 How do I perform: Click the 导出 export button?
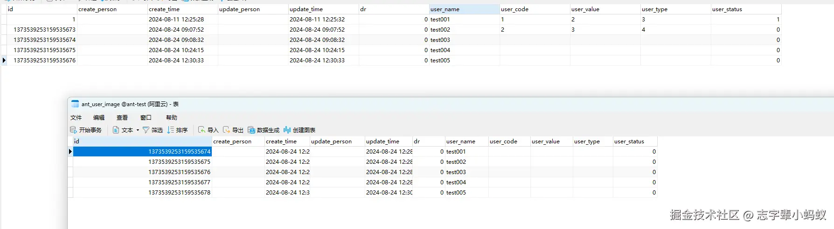tap(233, 130)
